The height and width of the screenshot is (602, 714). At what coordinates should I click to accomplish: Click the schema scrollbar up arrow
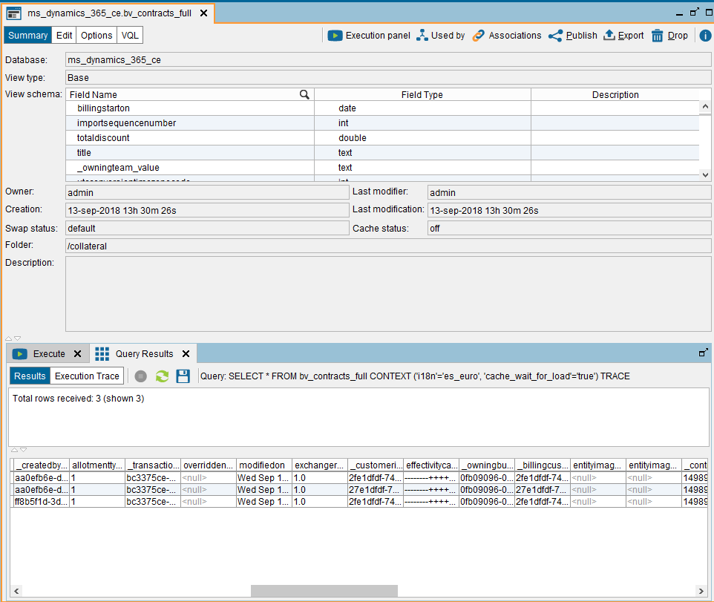point(705,107)
